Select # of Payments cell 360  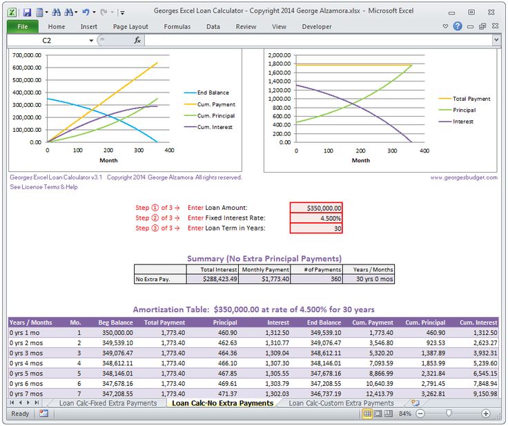[x=317, y=279]
